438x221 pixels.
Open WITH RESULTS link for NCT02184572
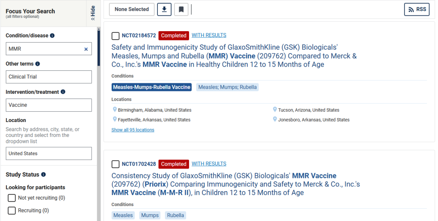[x=209, y=35]
